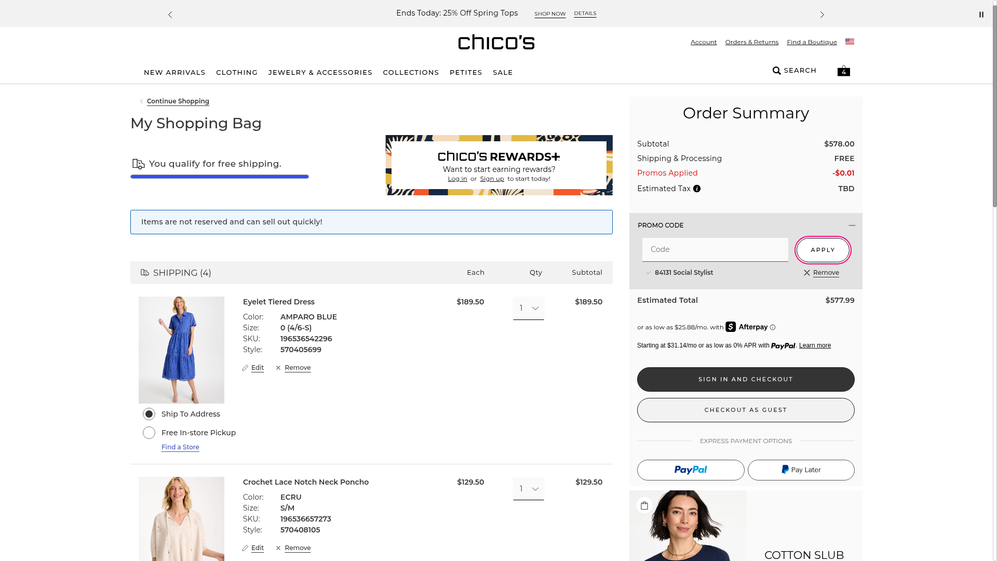Select Free In-store Pickup option
Image resolution: width=997 pixels, height=561 pixels.
149,433
